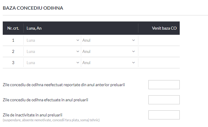Click the chevron arrow of row 2 Luna
The image size is (208, 127).
pyautogui.click(x=78, y=51)
